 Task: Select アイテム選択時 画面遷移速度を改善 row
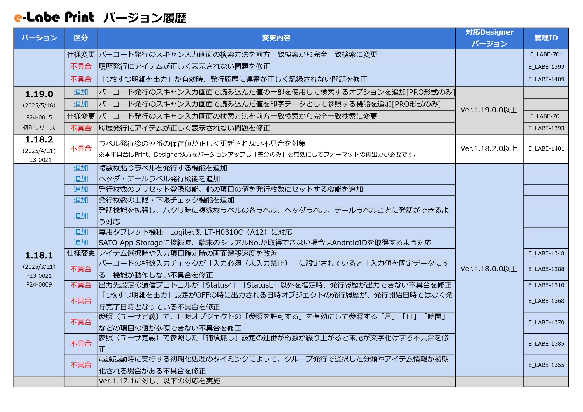pos(276,254)
